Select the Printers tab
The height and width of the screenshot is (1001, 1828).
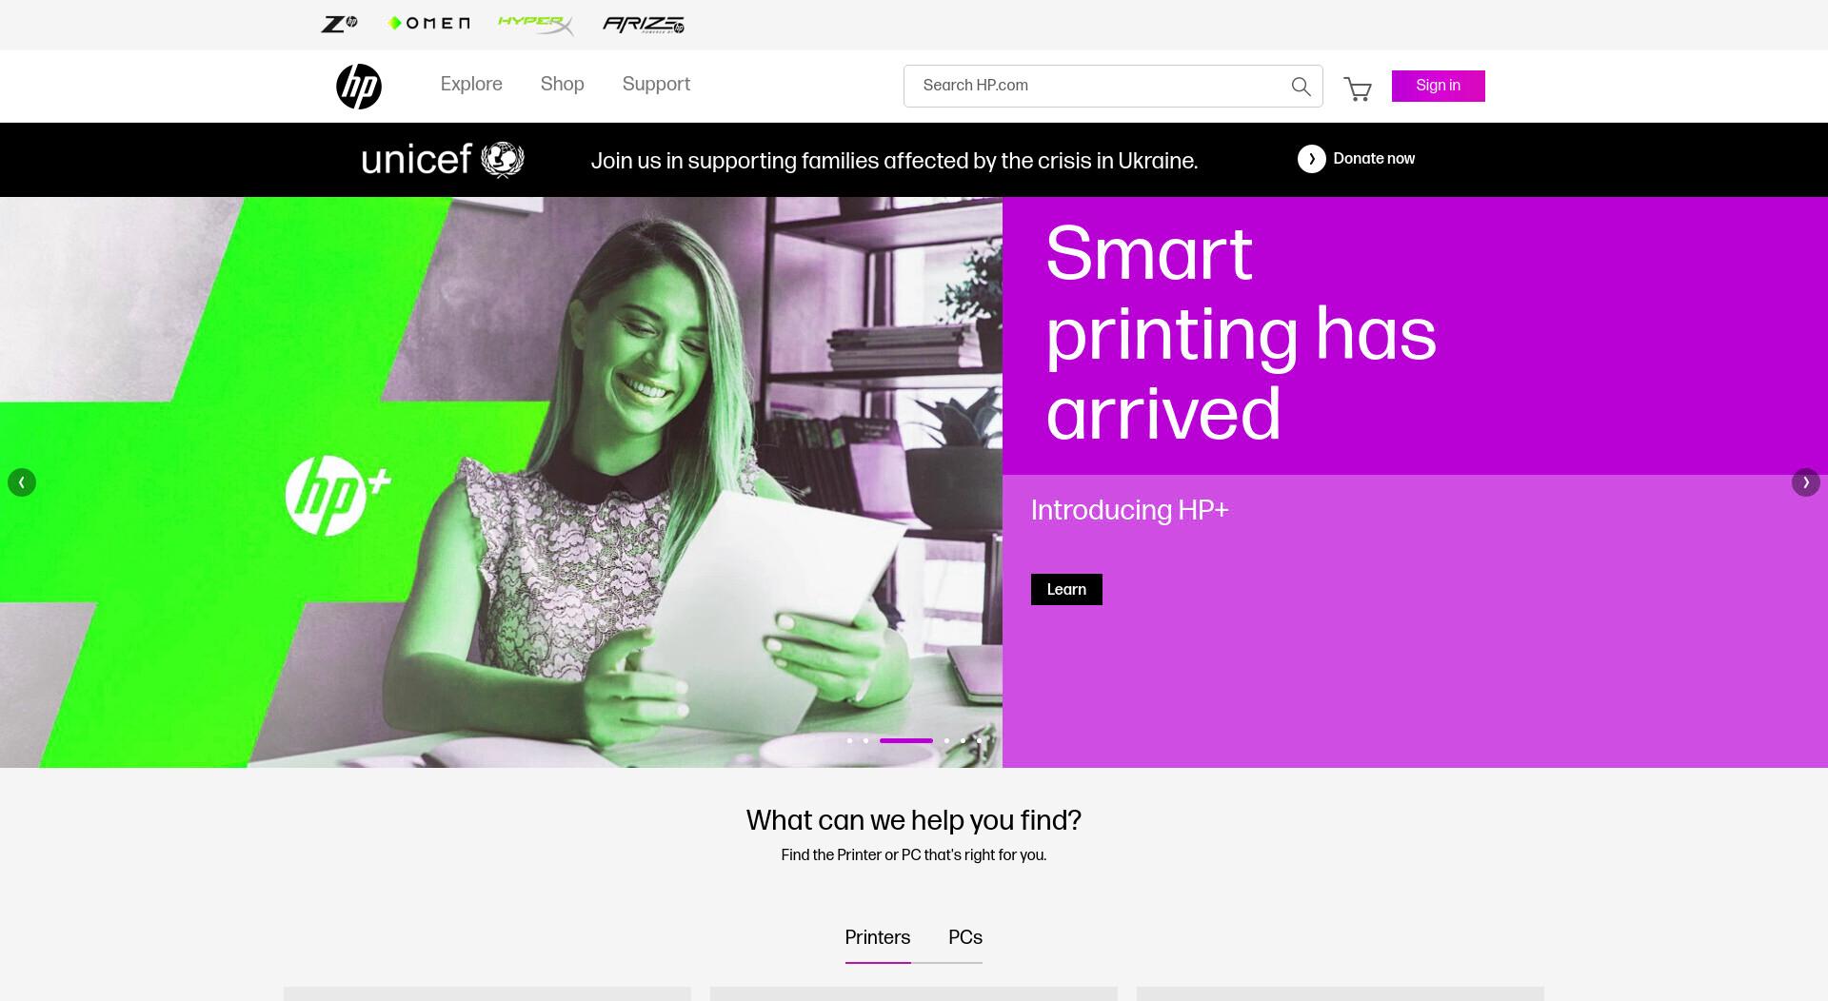tap(878, 938)
